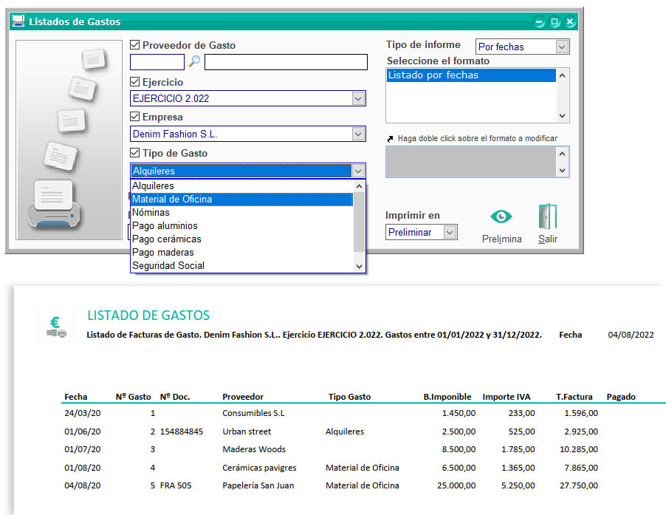Click the Prelimina eye icon

pyautogui.click(x=501, y=216)
